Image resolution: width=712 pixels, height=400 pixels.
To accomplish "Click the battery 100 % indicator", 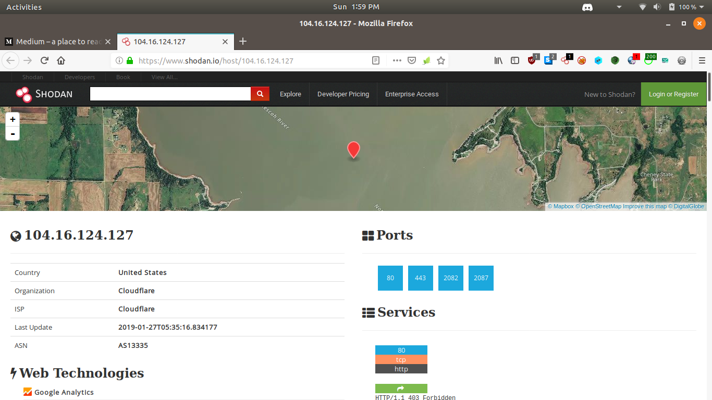I will coord(683,7).
